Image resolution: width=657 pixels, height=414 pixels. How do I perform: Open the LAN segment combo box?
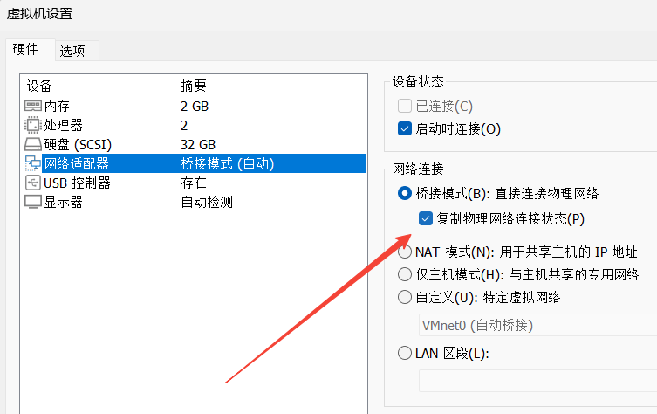pyautogui.click(x=537, y=381)
